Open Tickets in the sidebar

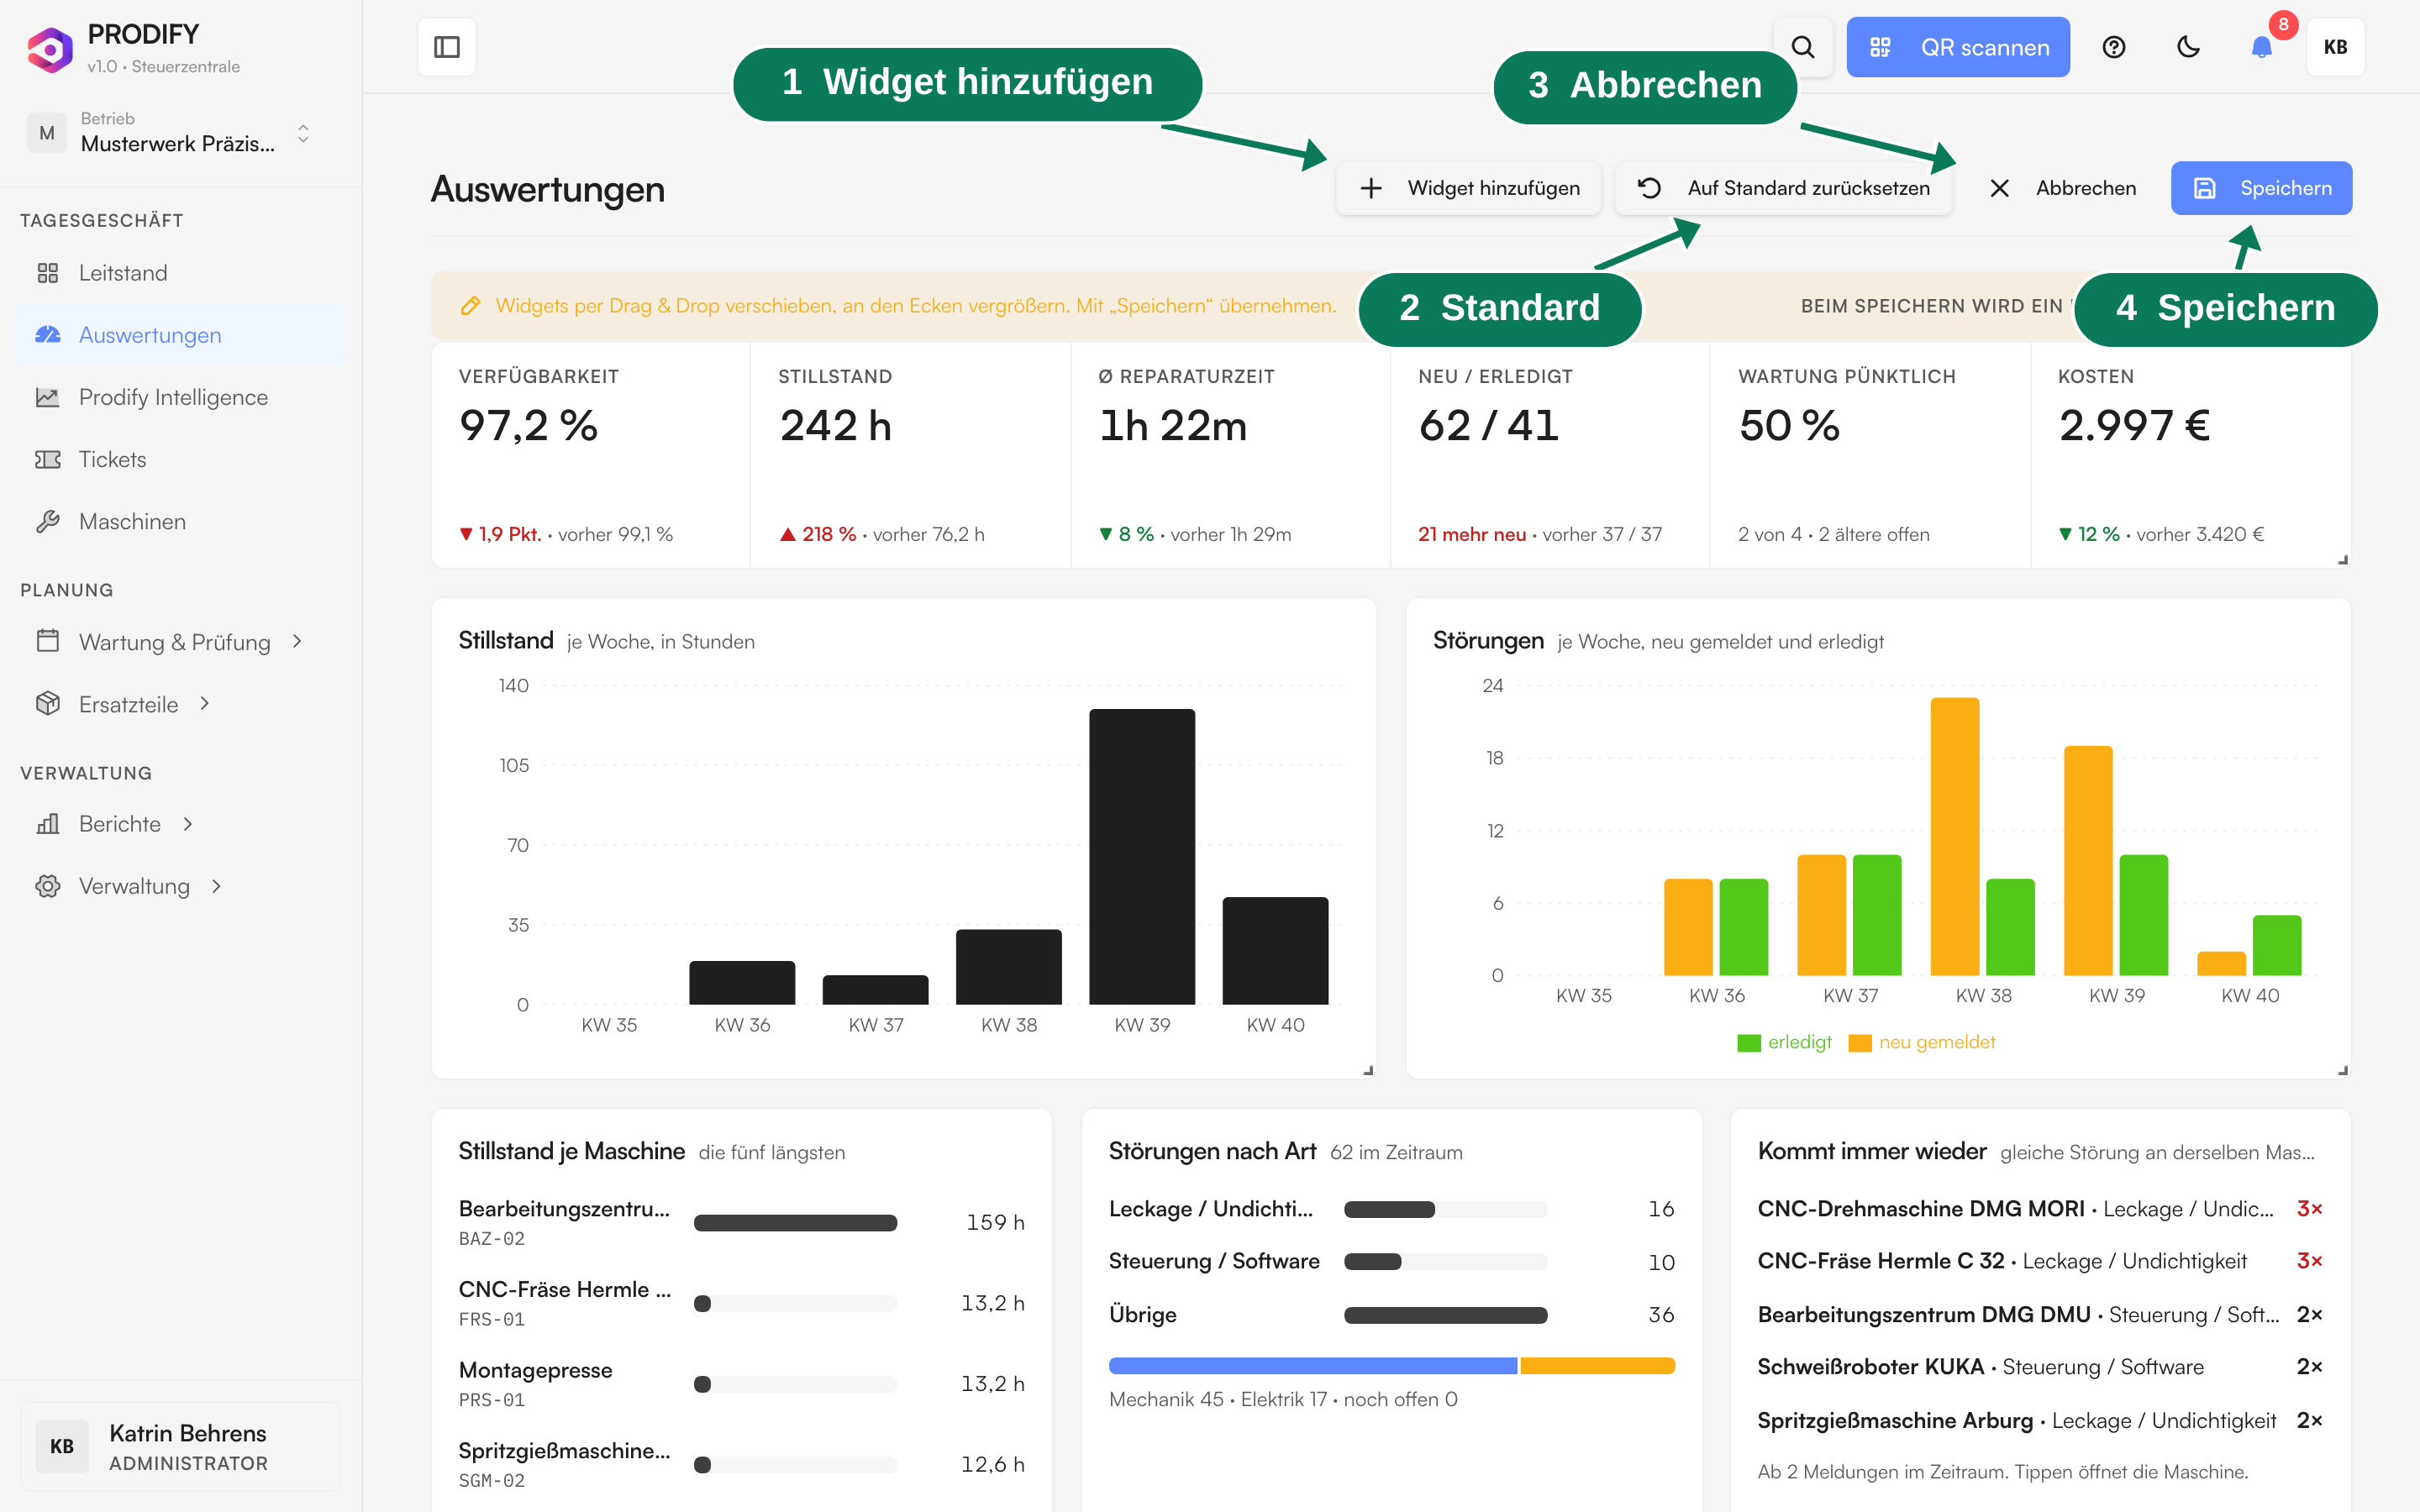(x=112, y=459)
